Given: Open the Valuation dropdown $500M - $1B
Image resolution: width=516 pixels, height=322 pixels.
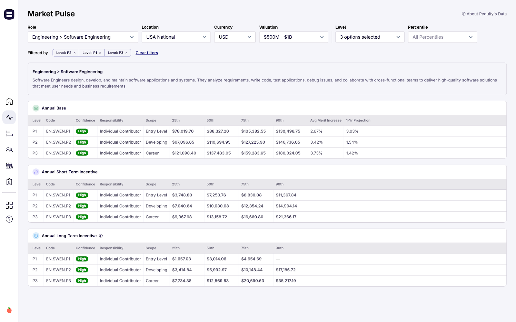Looking at the screenshot, I should coord(293,37).
